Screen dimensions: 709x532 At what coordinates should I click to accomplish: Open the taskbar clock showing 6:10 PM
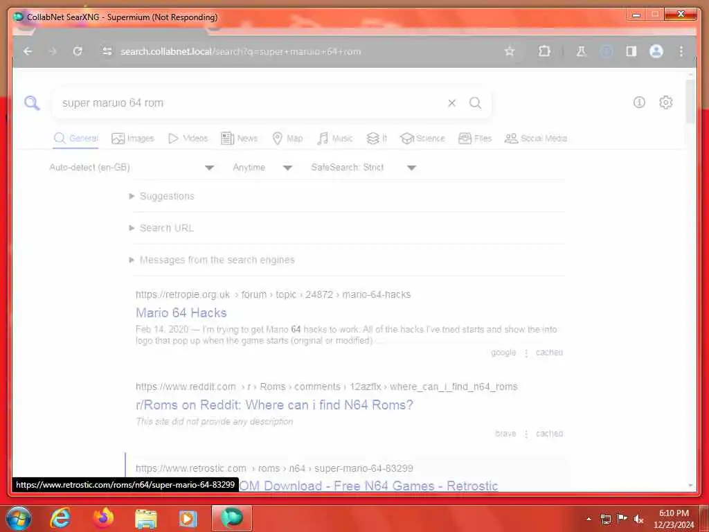tap(674, 519)
